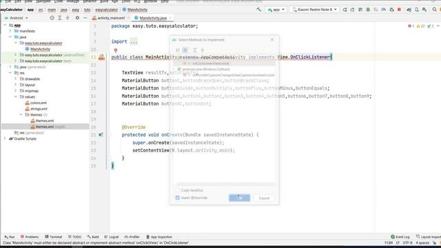The image size is (441, 248).
Task: Click OK in Select Methods dialog
Action: [x=239, y=198]
